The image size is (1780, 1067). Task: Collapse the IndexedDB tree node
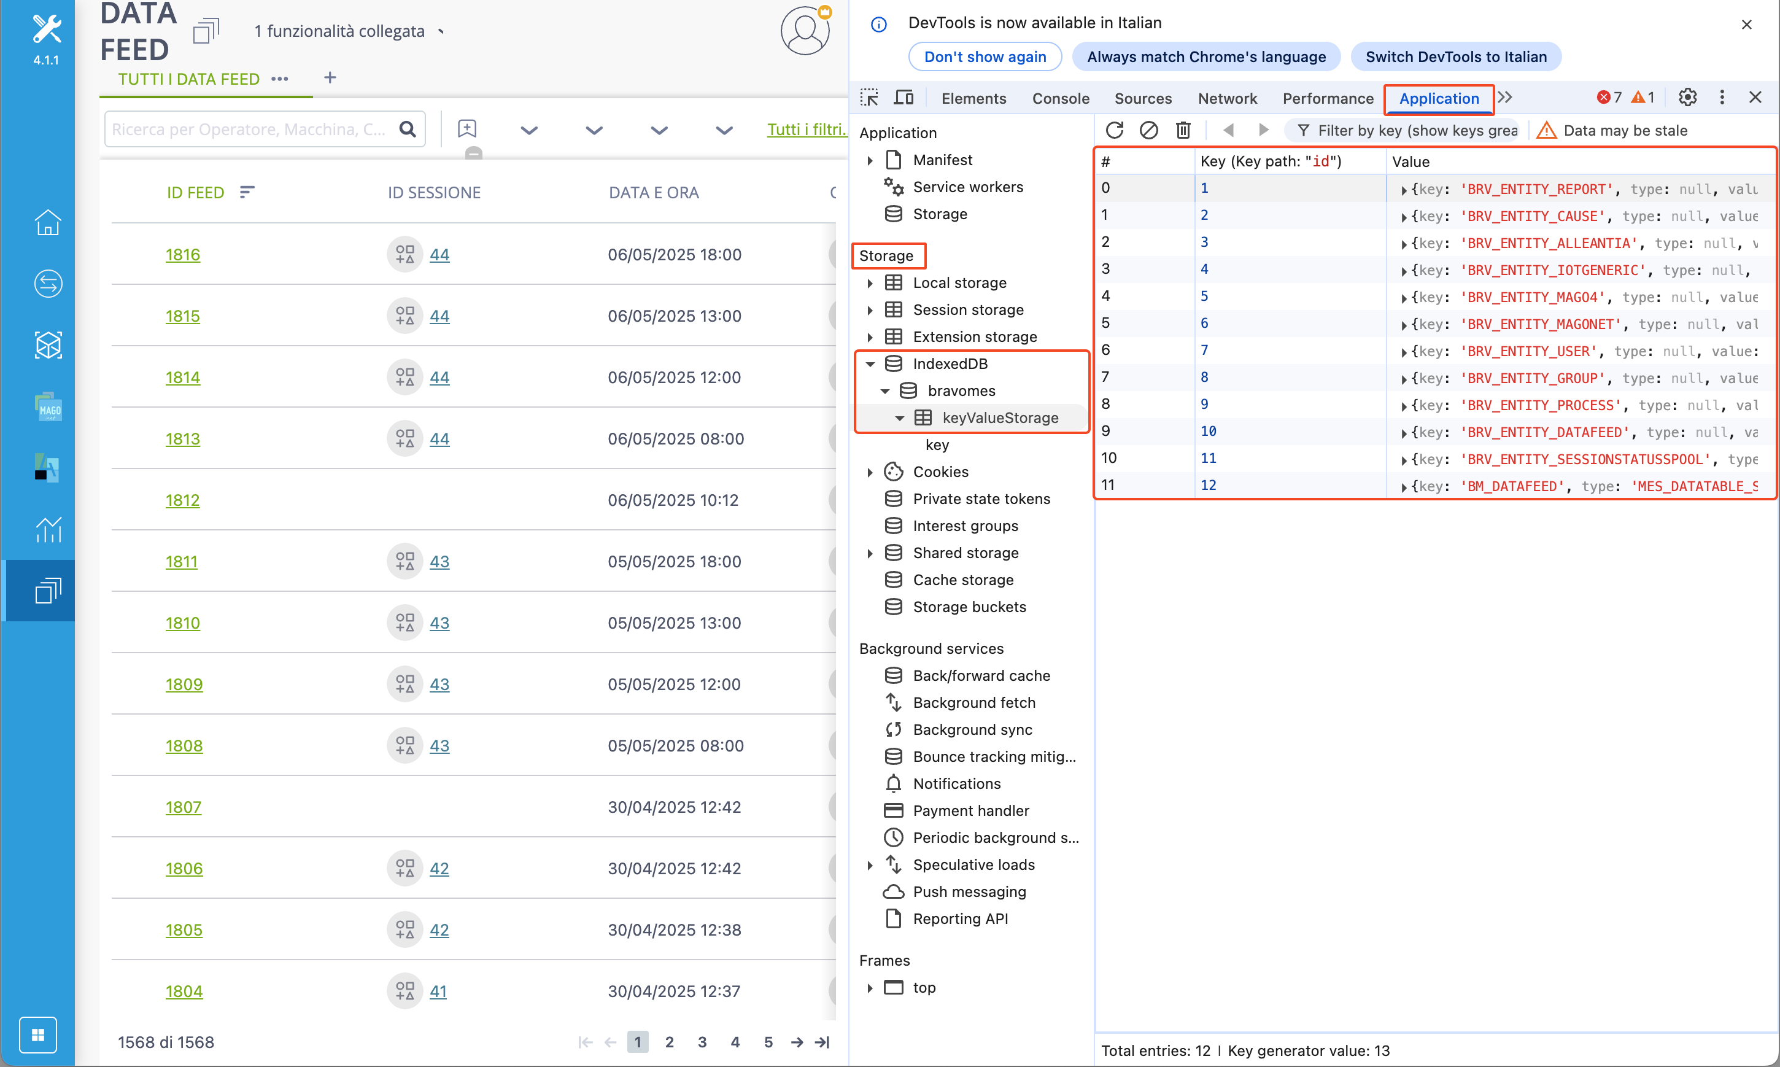[870, 364]
